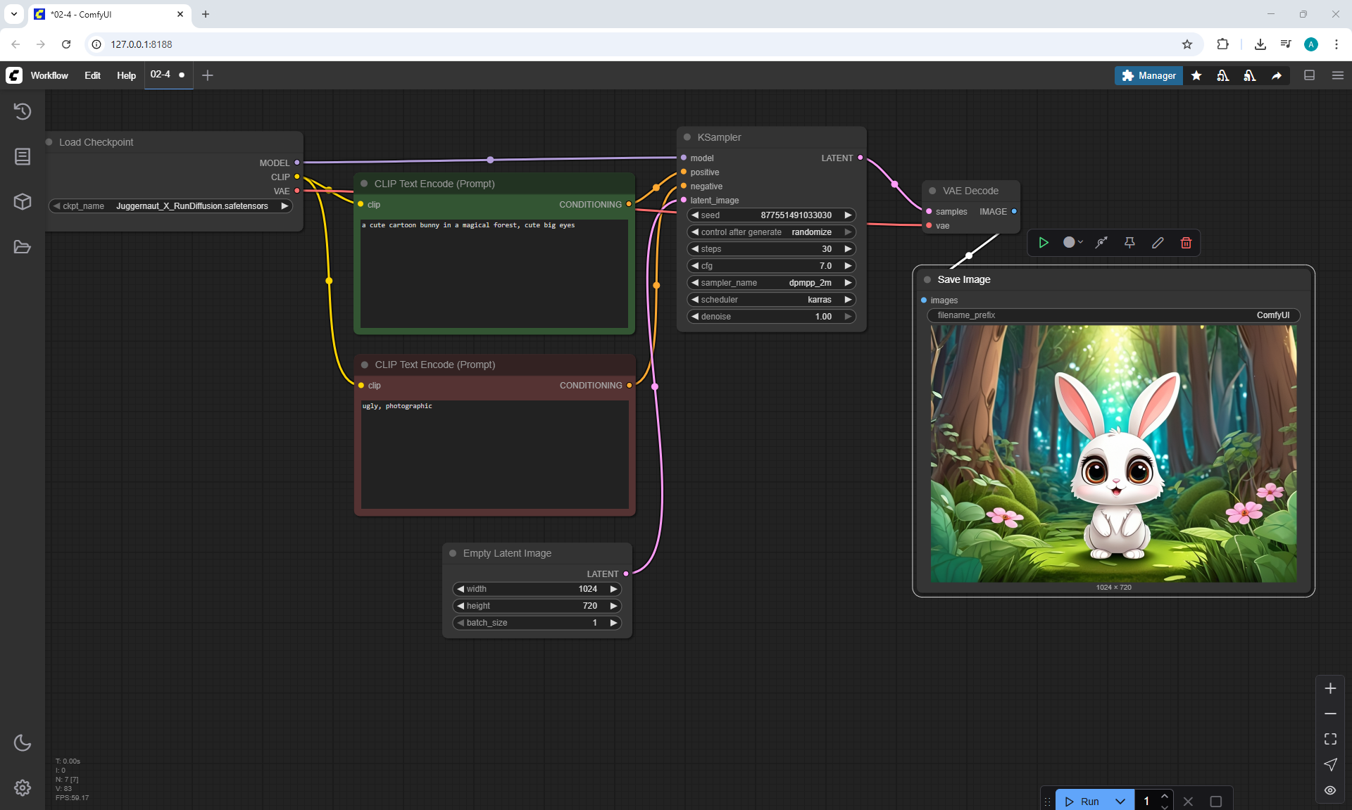Toggle dark theme moon icon
The height and width of the screenshot is (810, 1352).
[x=23, y=742]
